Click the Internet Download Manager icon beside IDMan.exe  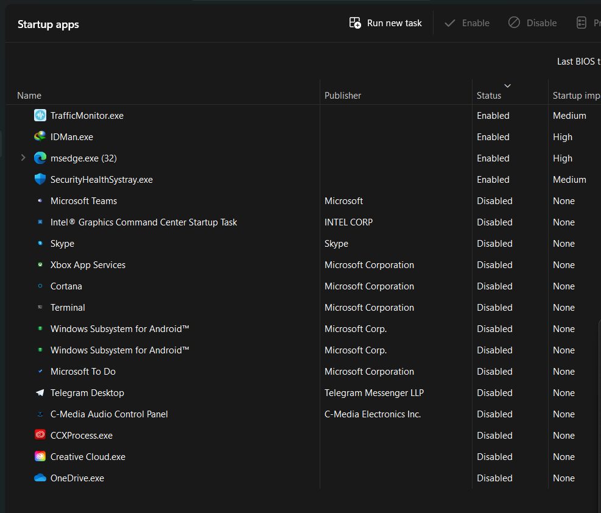coord(40,136)
